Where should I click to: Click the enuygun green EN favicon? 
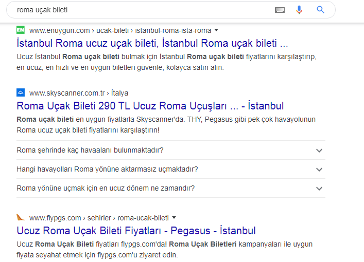pyautogui.click(x=21, y=30)
